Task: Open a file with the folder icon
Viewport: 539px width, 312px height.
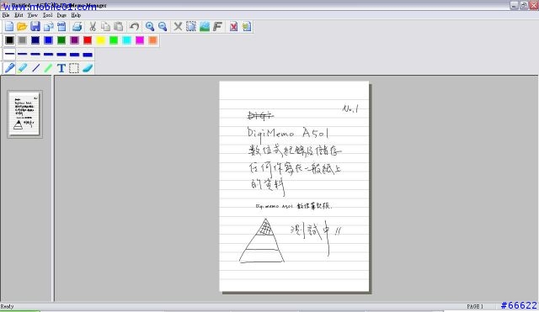Action: (x=22, y=26)
